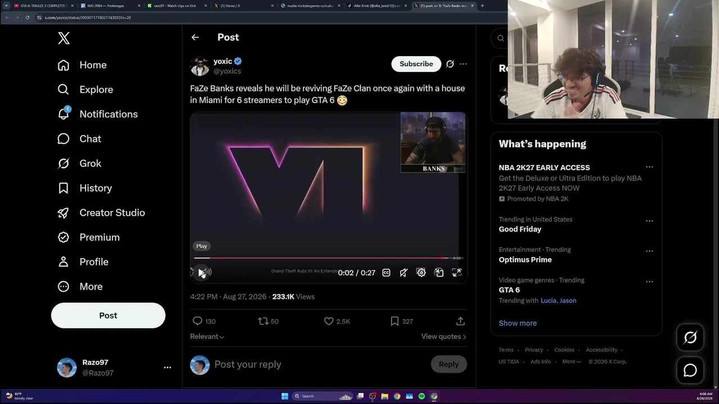Click the Reply button
719x404 pixels.
click(449, 364)
